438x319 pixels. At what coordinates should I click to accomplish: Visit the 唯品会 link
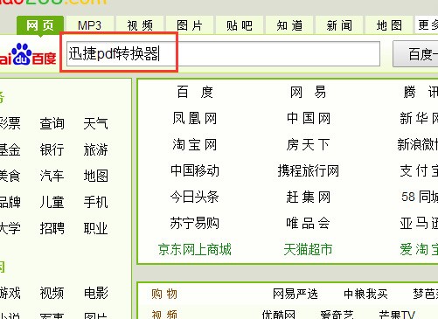309,223
